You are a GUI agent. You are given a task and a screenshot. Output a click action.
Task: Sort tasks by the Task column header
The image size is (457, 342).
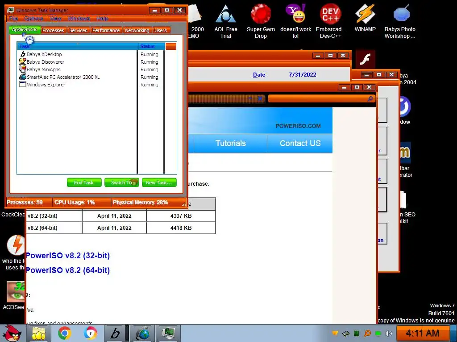pos(78,46)
